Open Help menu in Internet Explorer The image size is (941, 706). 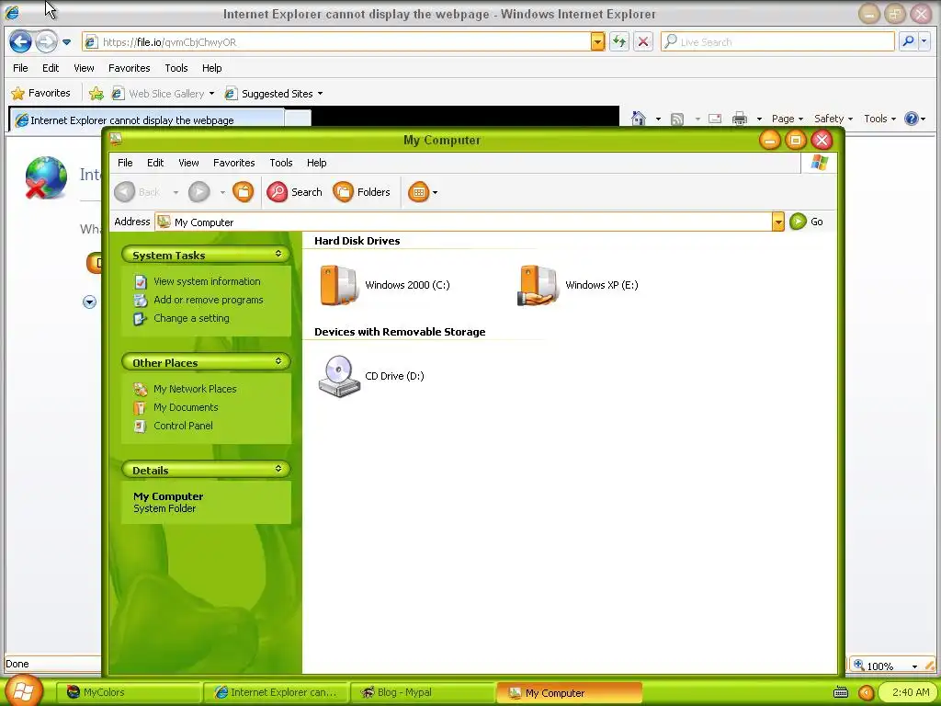[x=212, y=68]
